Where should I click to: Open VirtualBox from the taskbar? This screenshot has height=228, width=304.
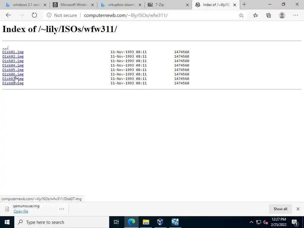pos(160,222)
